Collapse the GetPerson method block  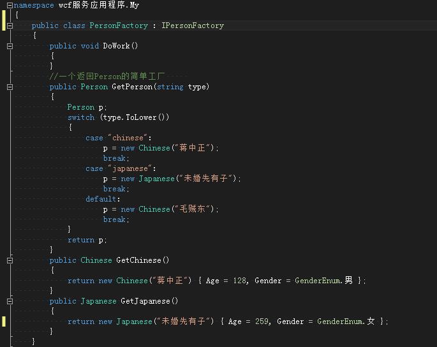10,87
